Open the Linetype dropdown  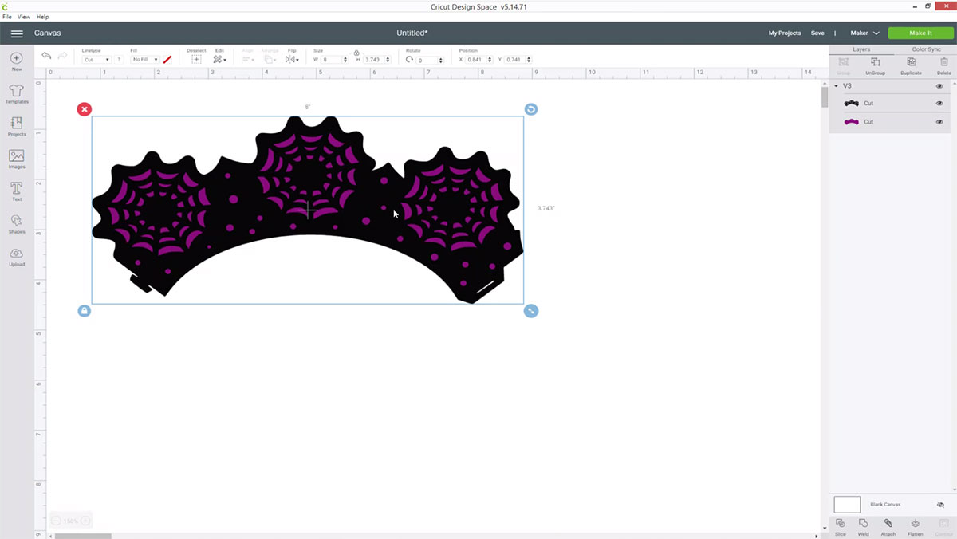tap(96, 60)
